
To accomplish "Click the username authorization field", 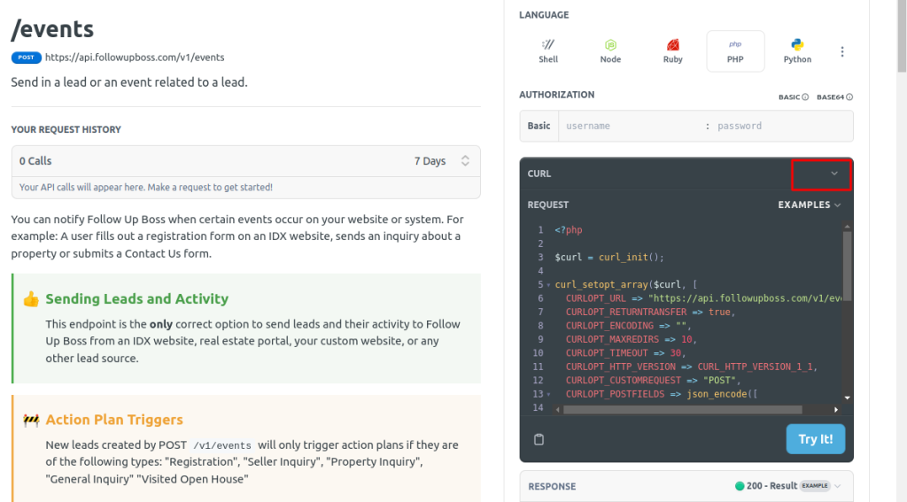I will [x=629, y=126].
